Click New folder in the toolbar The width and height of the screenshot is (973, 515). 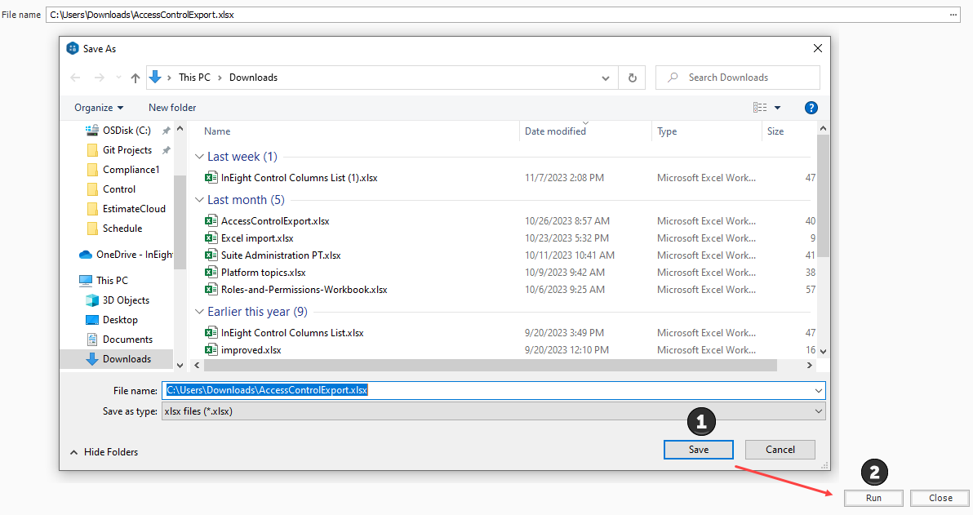(x=172, y=108)
